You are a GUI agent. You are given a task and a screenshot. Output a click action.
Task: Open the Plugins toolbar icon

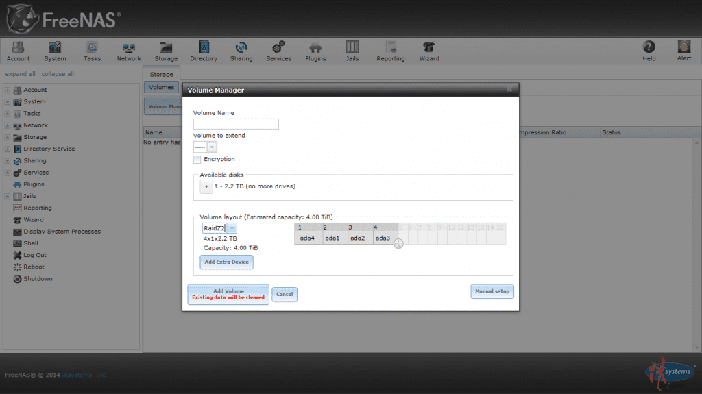315,51
